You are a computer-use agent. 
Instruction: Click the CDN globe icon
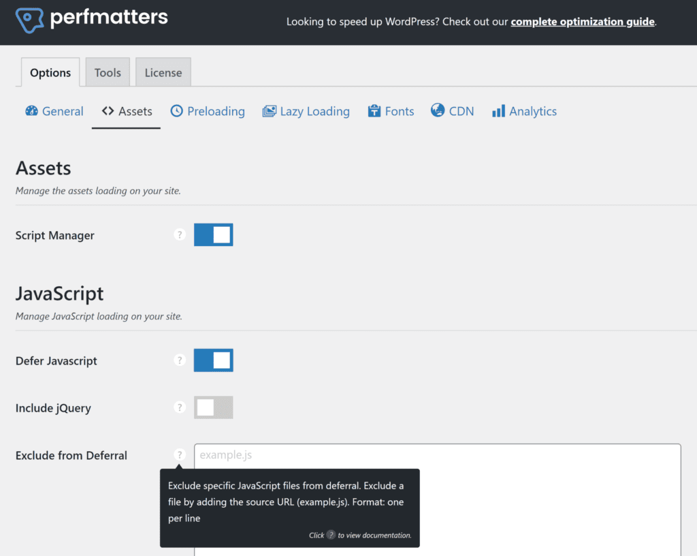(x=438, y=110)
